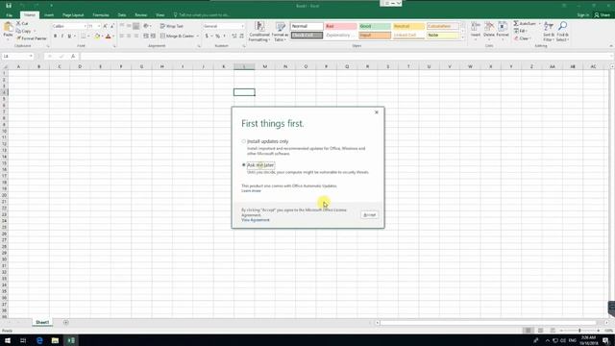Viewport: 615px width, 346px height.
Task: Toggle Italic formatting
Action: [x=62, y=37]
